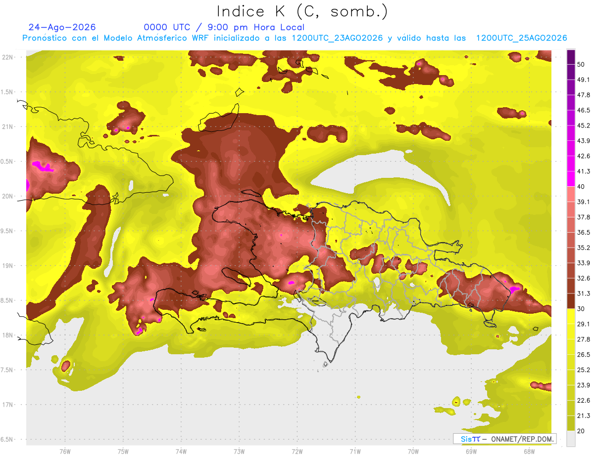Click the legend value "20"
594x458 pixels.
click(582, 431)
